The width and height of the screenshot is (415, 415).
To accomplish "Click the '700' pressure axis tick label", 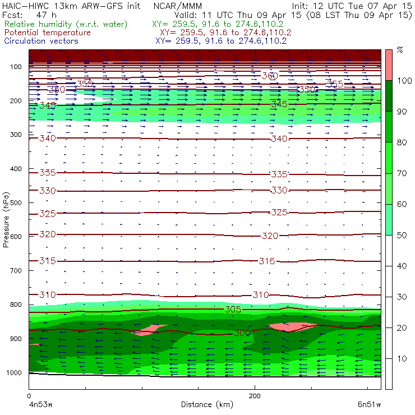I will 16,270.
